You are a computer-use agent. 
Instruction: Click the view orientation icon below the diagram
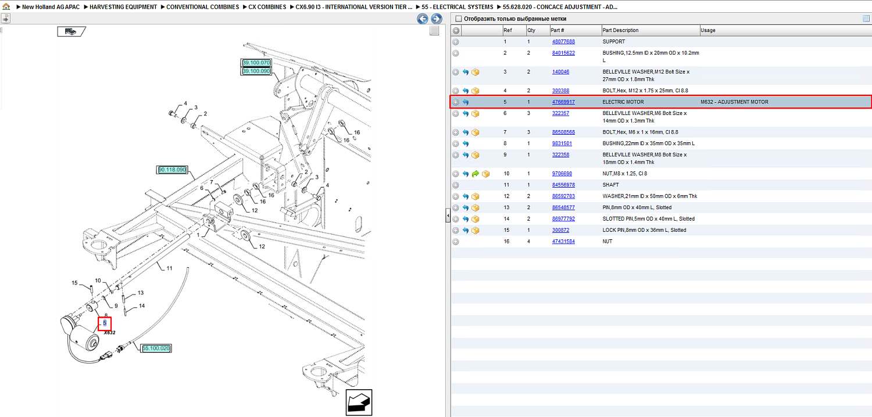point(359,402)
